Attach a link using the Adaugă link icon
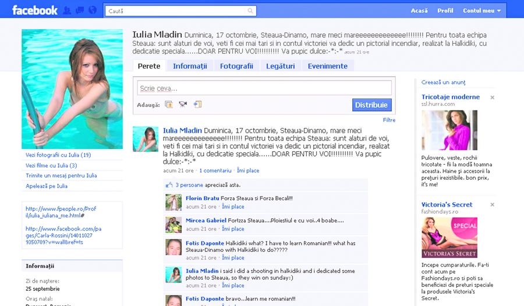This screenshot has width=524, height=306. pos(197,105)
